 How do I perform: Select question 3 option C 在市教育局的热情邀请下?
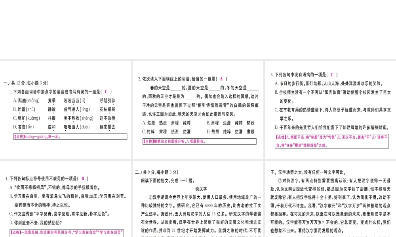333,114
